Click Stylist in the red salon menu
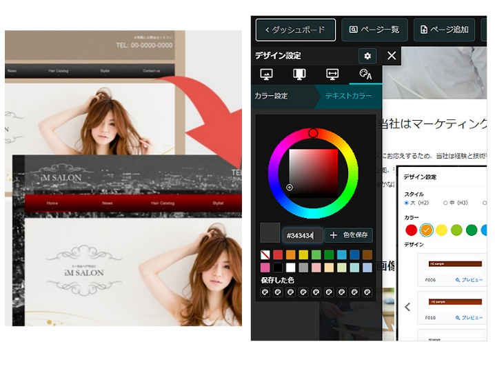This screenshot has width=495, height=371. (x=218, y=203)
